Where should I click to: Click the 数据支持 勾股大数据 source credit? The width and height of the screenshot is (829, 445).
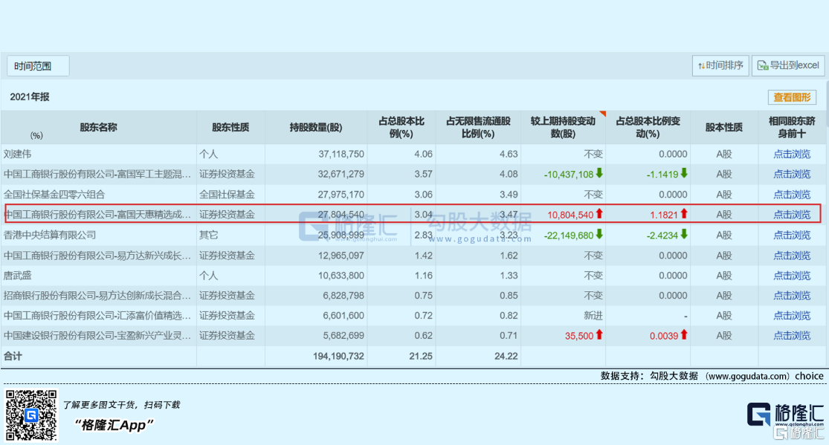[712, 376]
